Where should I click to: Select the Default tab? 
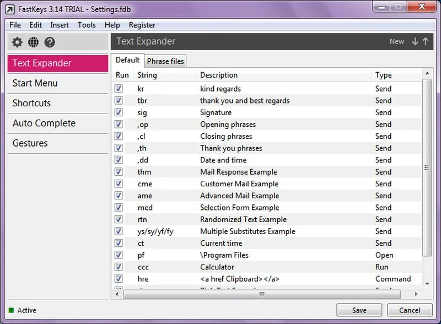(x=127, y=60)
